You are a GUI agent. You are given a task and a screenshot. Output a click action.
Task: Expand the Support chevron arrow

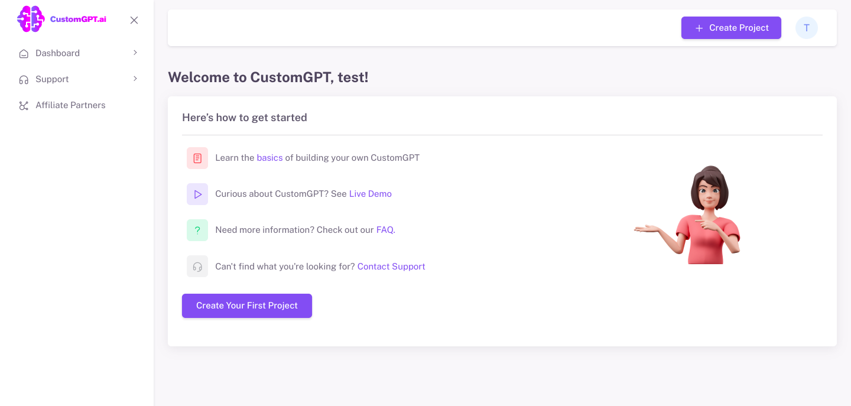point(135,79)
